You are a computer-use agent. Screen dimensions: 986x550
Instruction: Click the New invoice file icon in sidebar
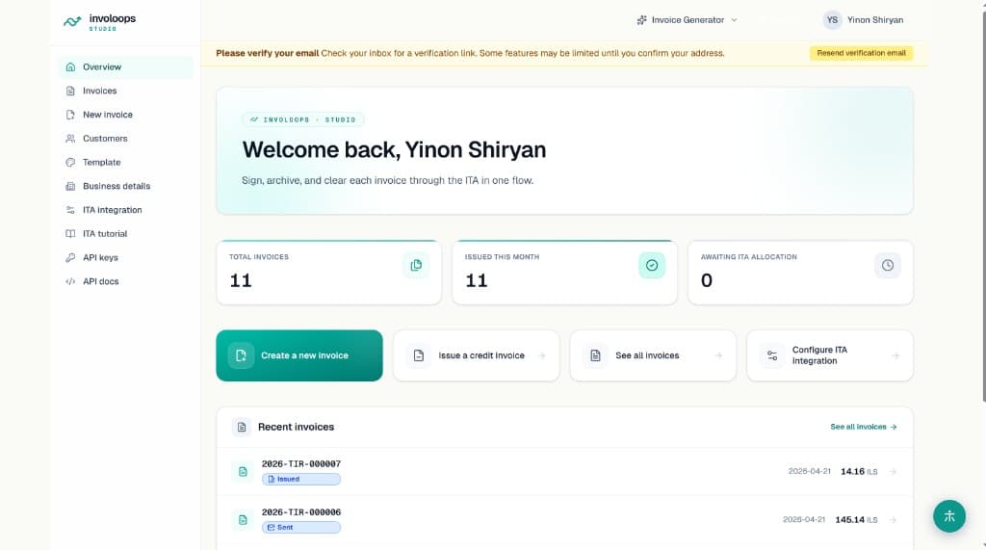click(x=70, y=115)
